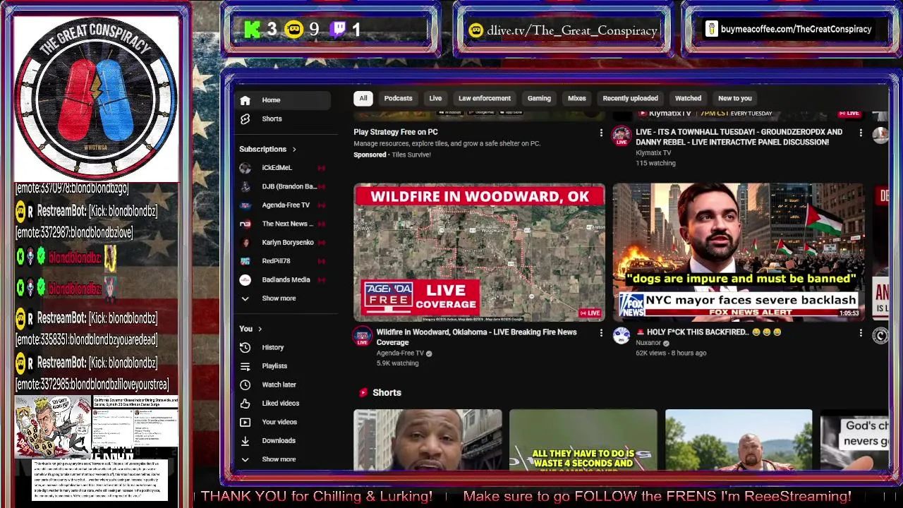Select the Recently uploaded filter chip
The height and width of the screenshot is (508, 903).
(630, 99)
